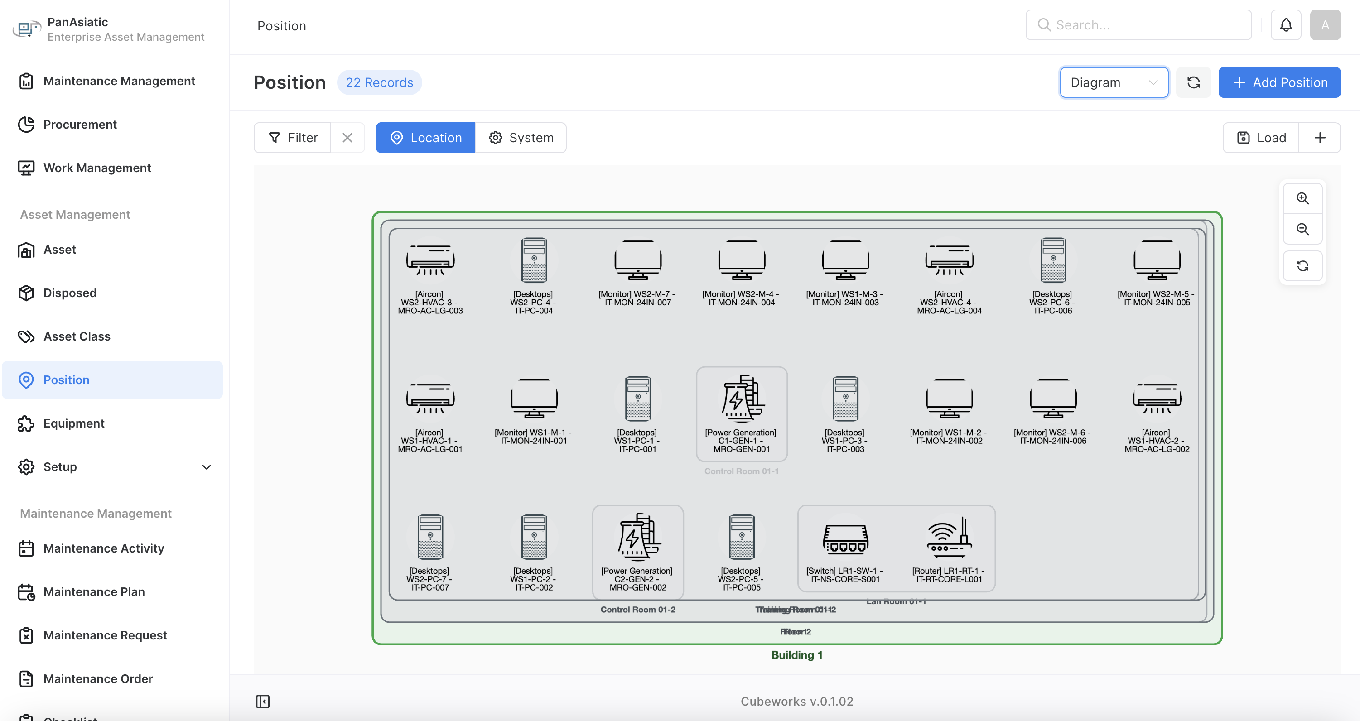Collapse sidebar using the bottom panel icon
Image resolution: width=1360 pixels, height=721 pixels.
(262, 702)
